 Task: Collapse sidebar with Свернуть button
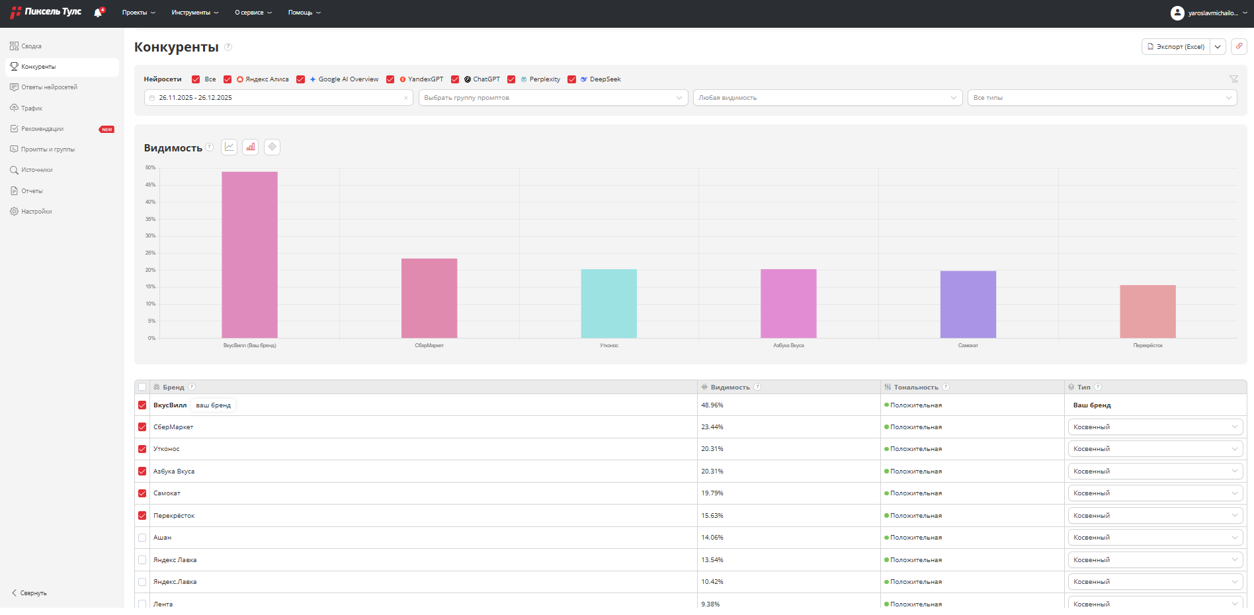30,593
